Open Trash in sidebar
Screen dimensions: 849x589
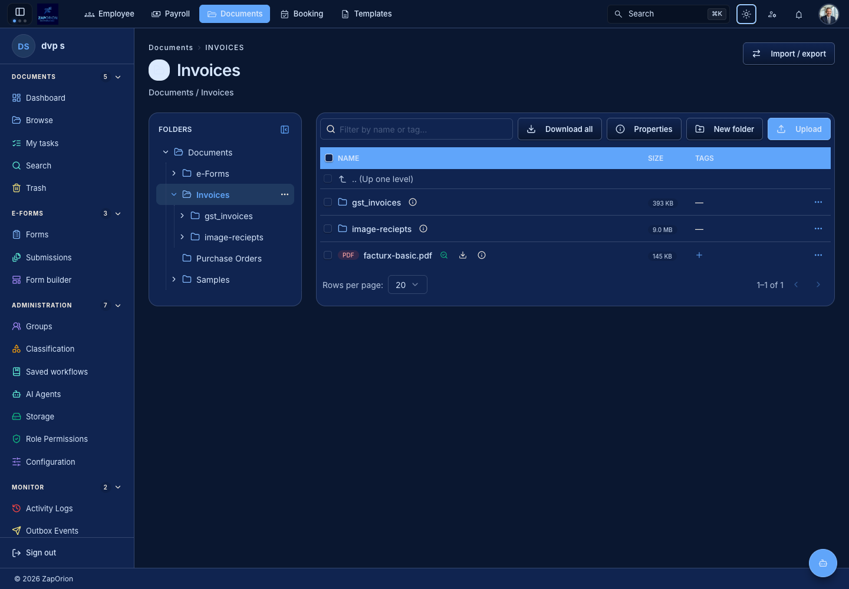click(x=67, y=188)
